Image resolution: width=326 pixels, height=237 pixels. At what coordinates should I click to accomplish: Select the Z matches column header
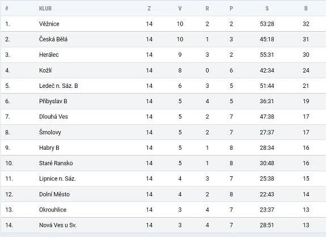[x=149, y=9]
